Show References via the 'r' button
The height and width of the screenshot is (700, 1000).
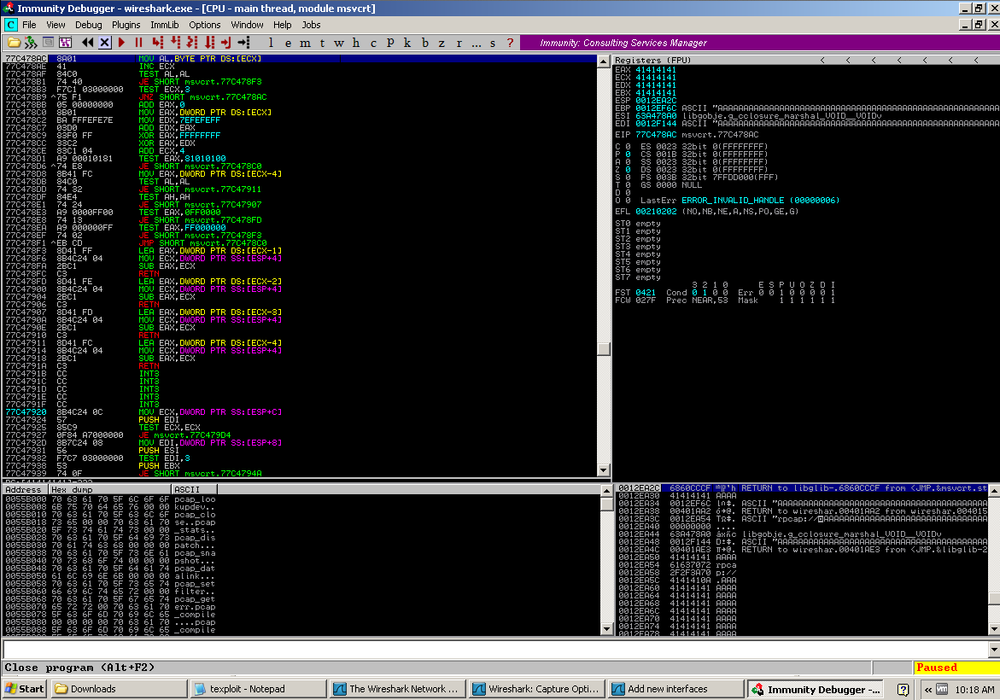click(459, 43)
